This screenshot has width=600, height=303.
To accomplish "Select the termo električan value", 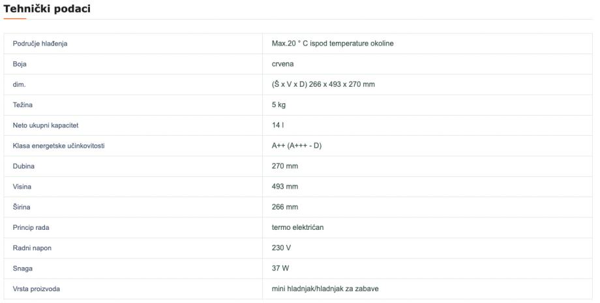I will pos(297,227).
